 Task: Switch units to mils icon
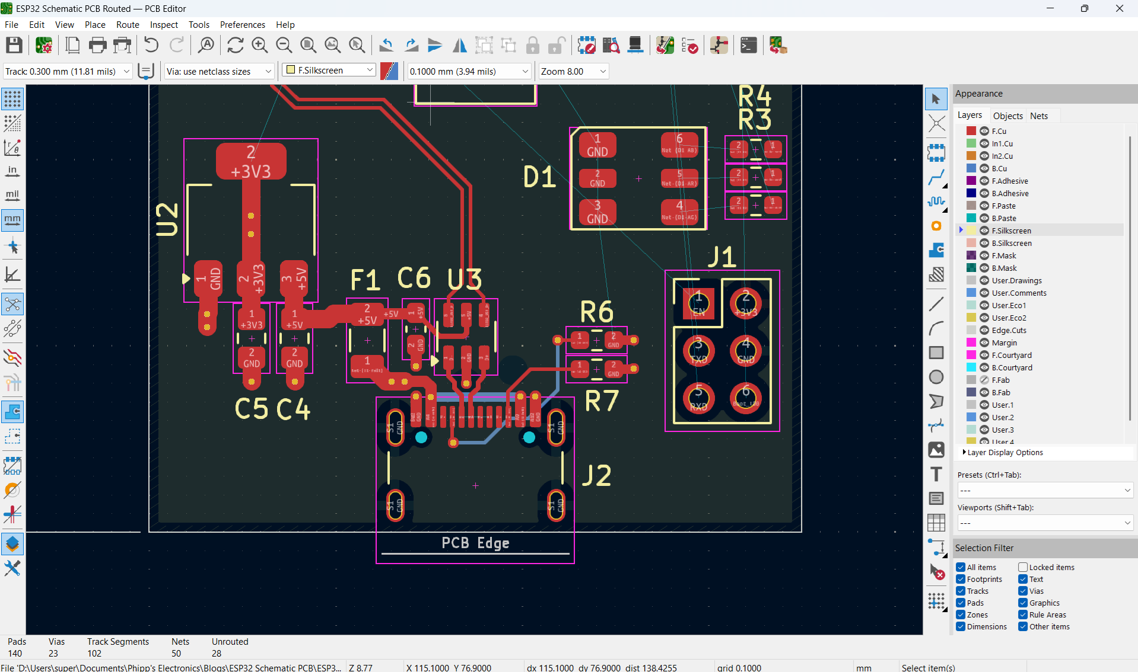12,196
